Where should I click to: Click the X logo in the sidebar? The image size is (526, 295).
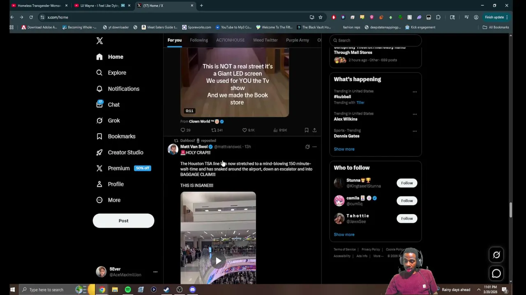(99, 41)
